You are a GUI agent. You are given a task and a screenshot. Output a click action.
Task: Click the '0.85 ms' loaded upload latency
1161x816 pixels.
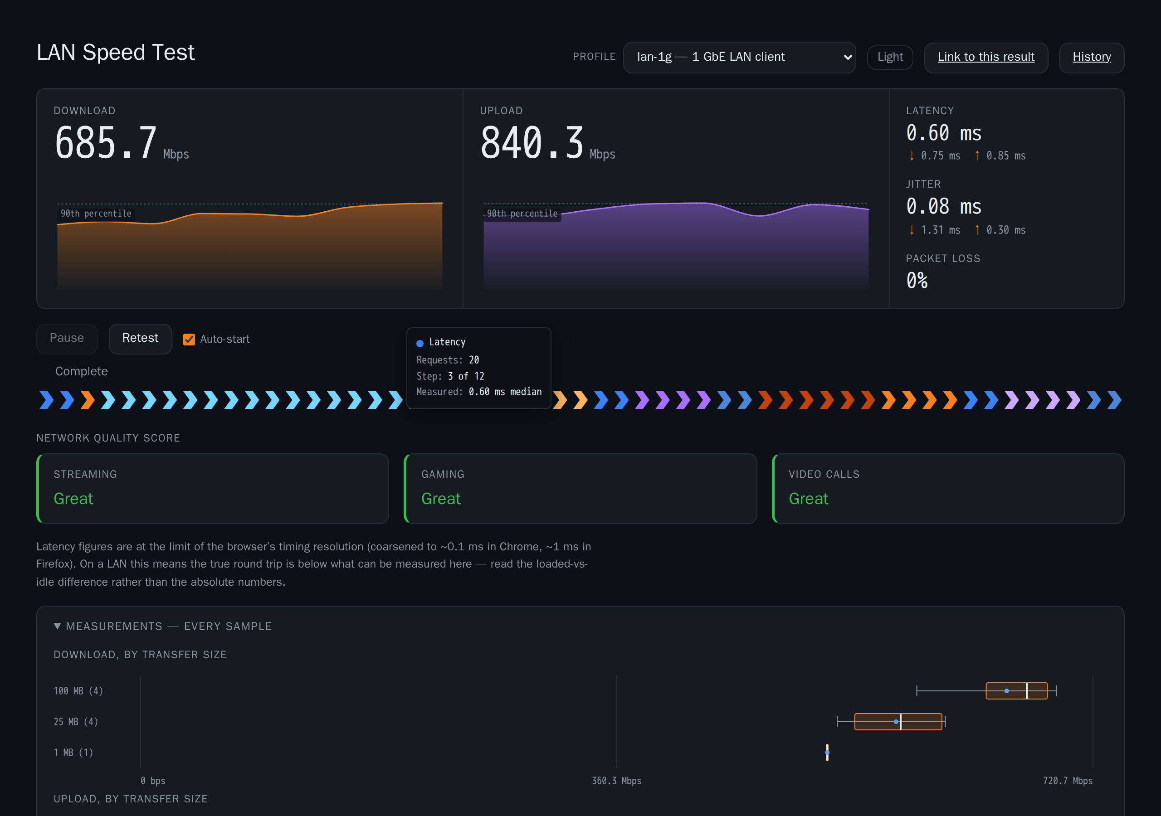(x=1006, y=155)
